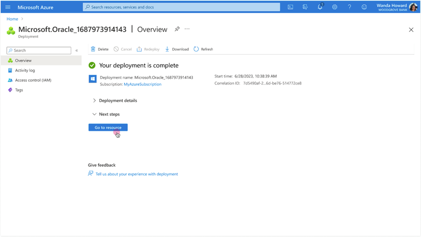Open notifications bell icon
421x237 pixels.
click(320, 7)
